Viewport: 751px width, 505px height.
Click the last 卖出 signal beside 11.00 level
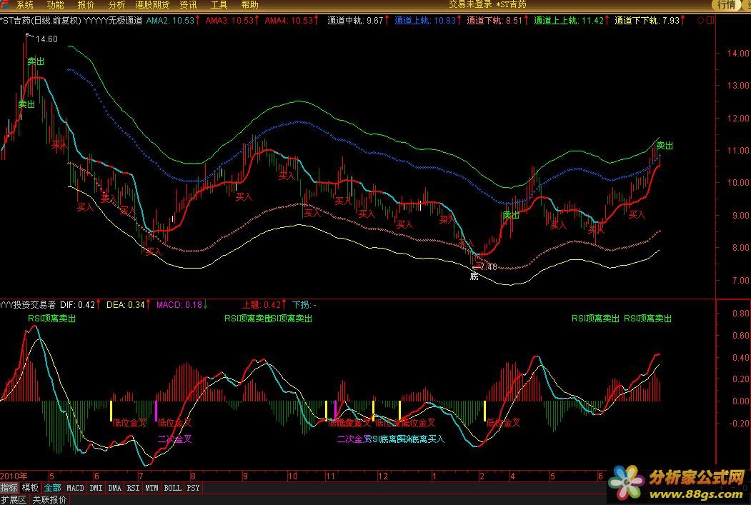pos(665,146)
